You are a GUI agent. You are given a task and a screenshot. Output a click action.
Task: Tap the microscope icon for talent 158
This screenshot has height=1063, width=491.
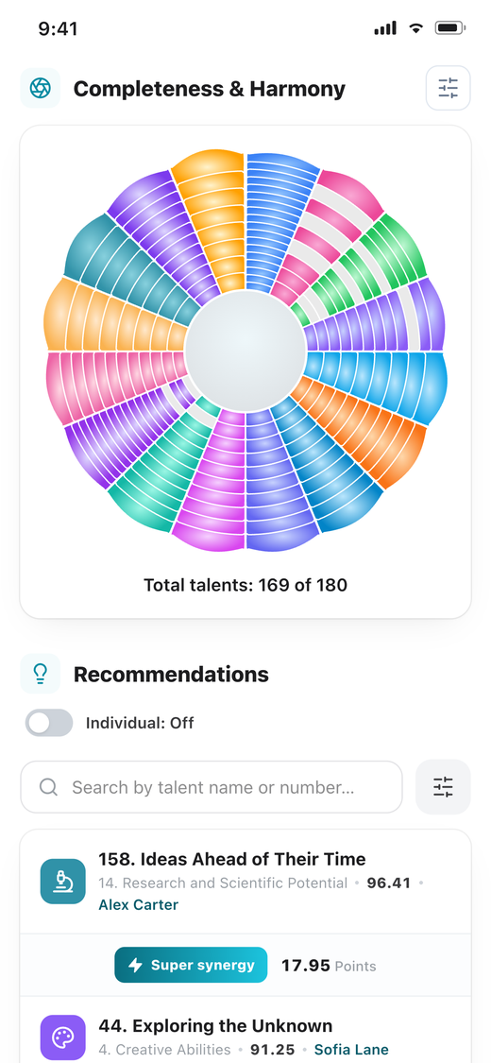click(63, 882)
